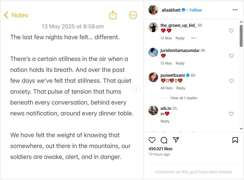Like the_grown_up_kid_'s comment

231,31
